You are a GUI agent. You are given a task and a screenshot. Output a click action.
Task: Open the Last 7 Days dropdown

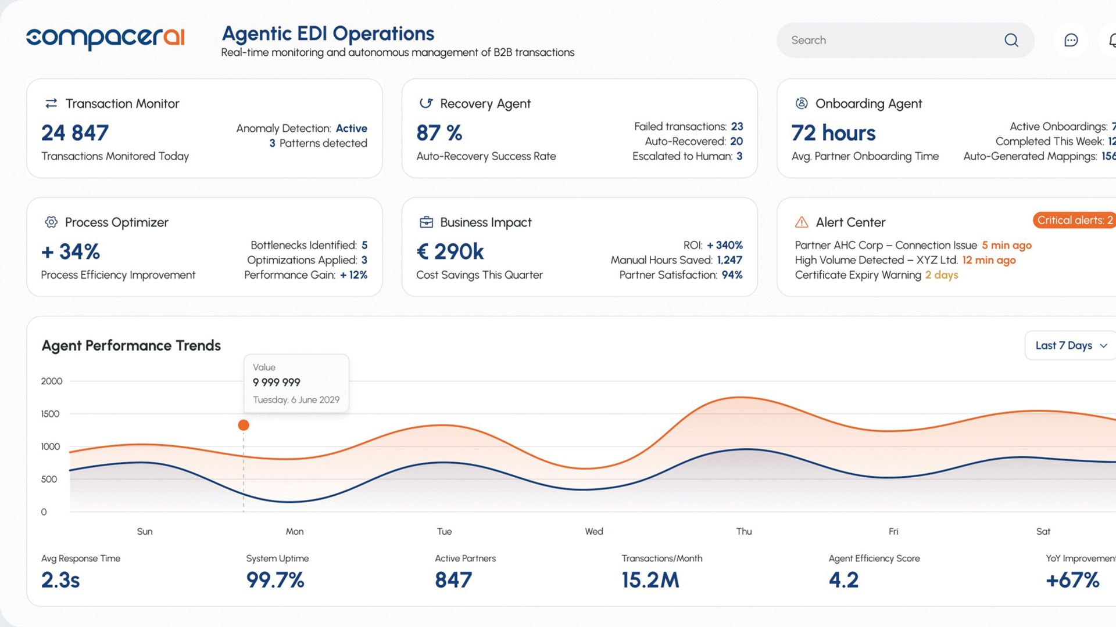1065,345
